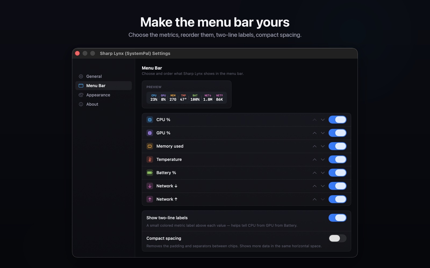Click the 'Battery %' row label

[x=166, y=173]
